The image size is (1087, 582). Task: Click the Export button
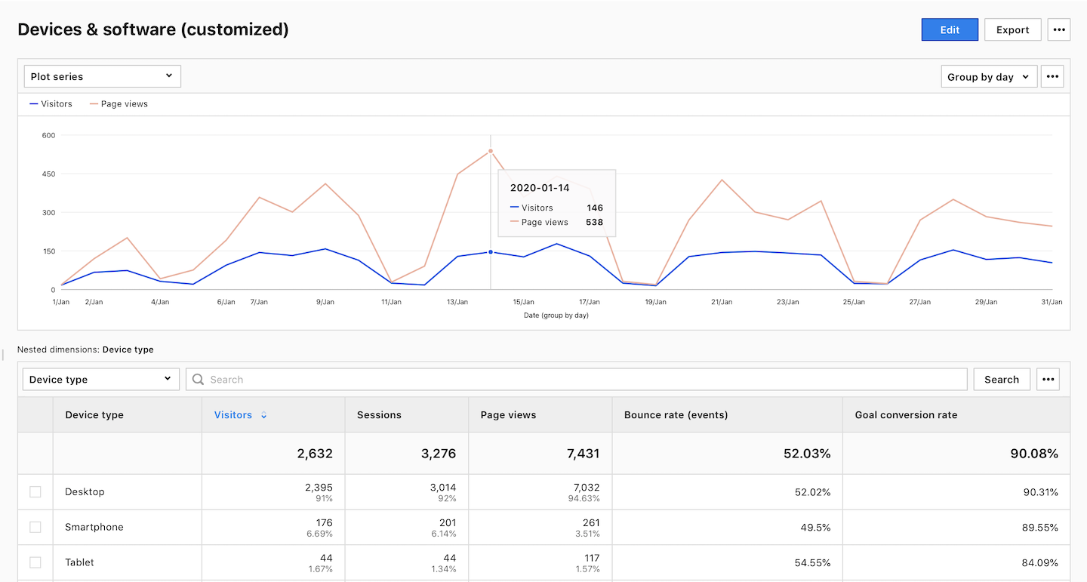point(1013,29)
